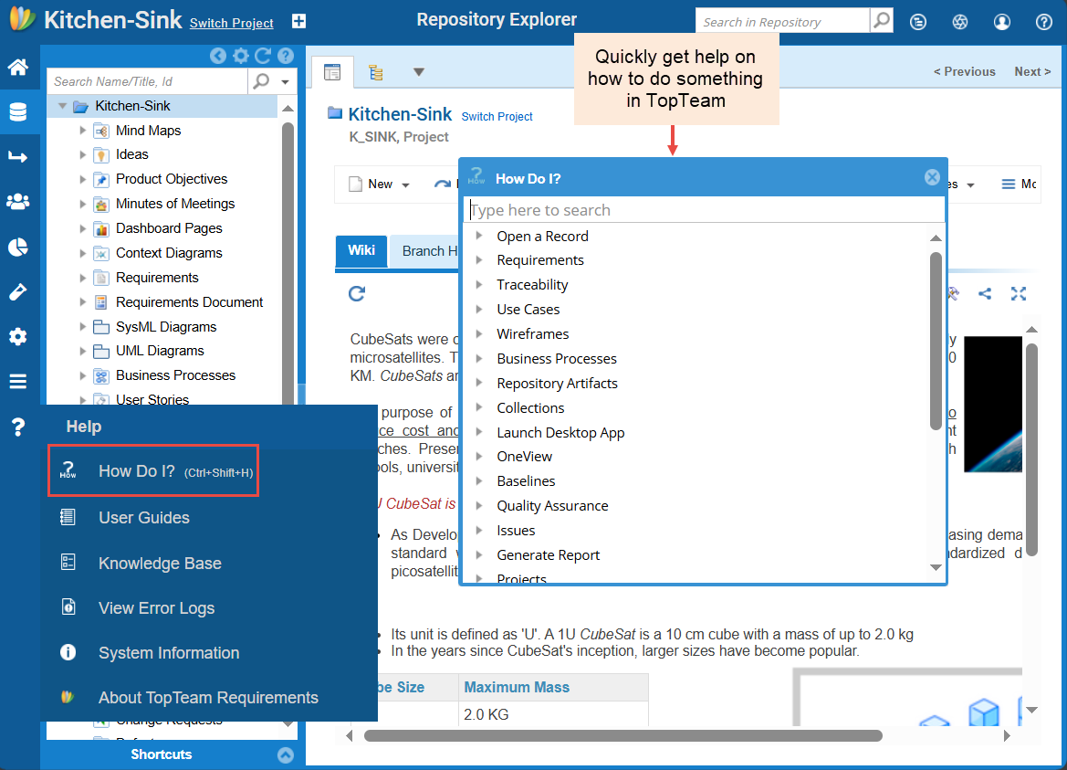Click the back arrow in the tree panel toolbar

point(218,56)
